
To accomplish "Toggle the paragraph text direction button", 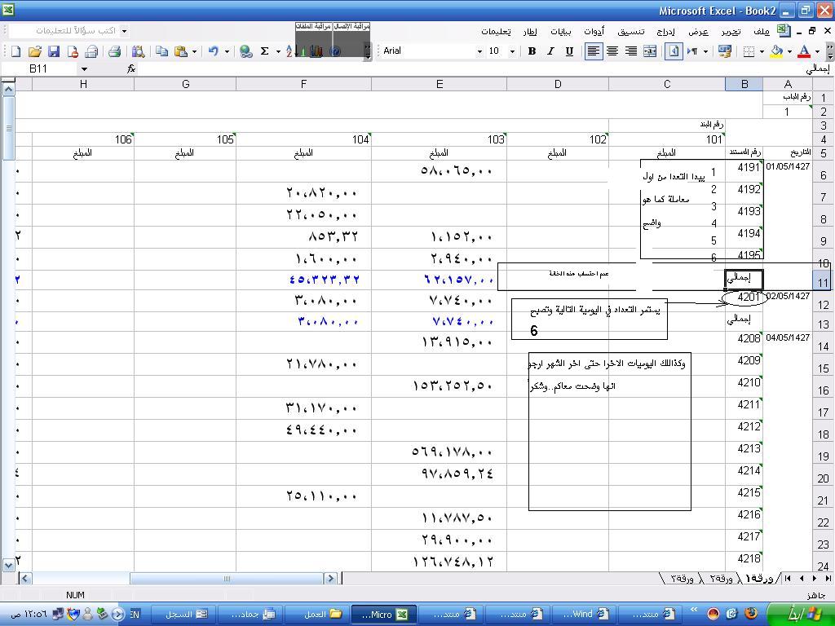I will pos(692,51).
